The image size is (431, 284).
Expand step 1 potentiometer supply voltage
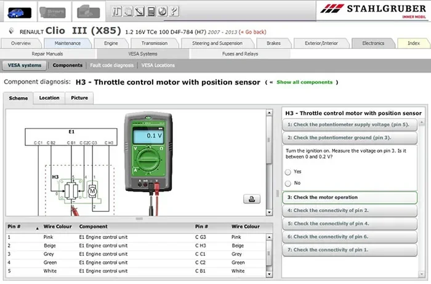pos(350,124)
